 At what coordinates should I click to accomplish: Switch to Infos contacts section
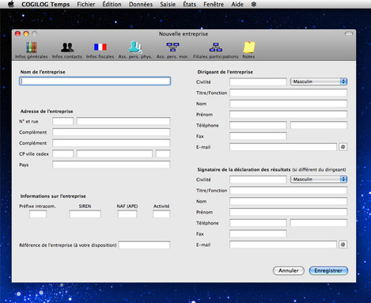coord(67,50)
